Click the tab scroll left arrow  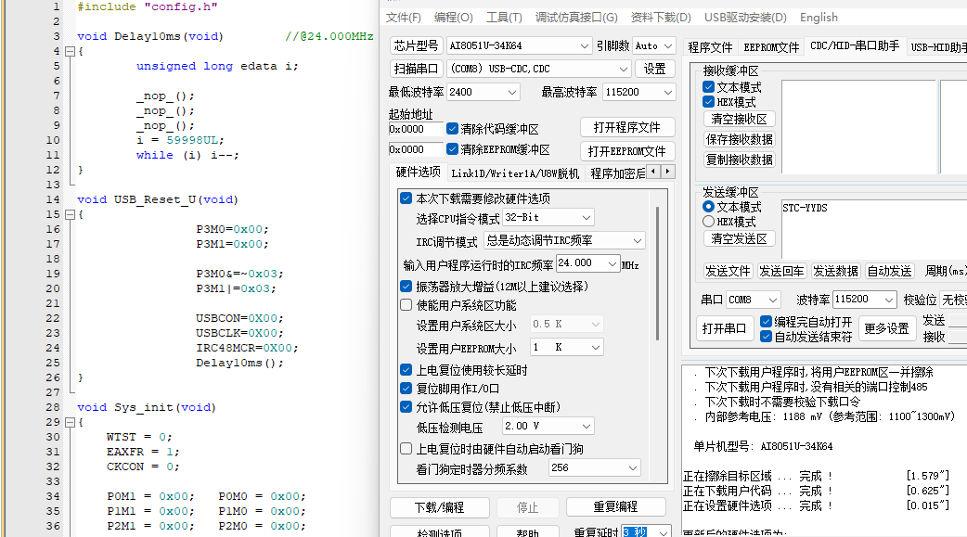coord(653,172)
